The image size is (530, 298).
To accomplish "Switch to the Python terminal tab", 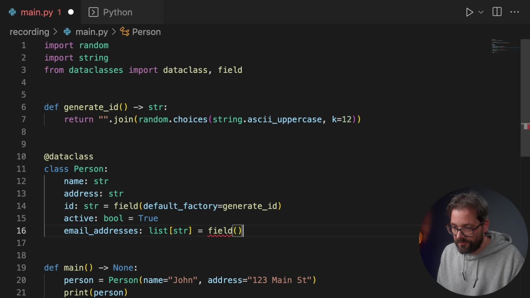I will click(x=117, y=12).
